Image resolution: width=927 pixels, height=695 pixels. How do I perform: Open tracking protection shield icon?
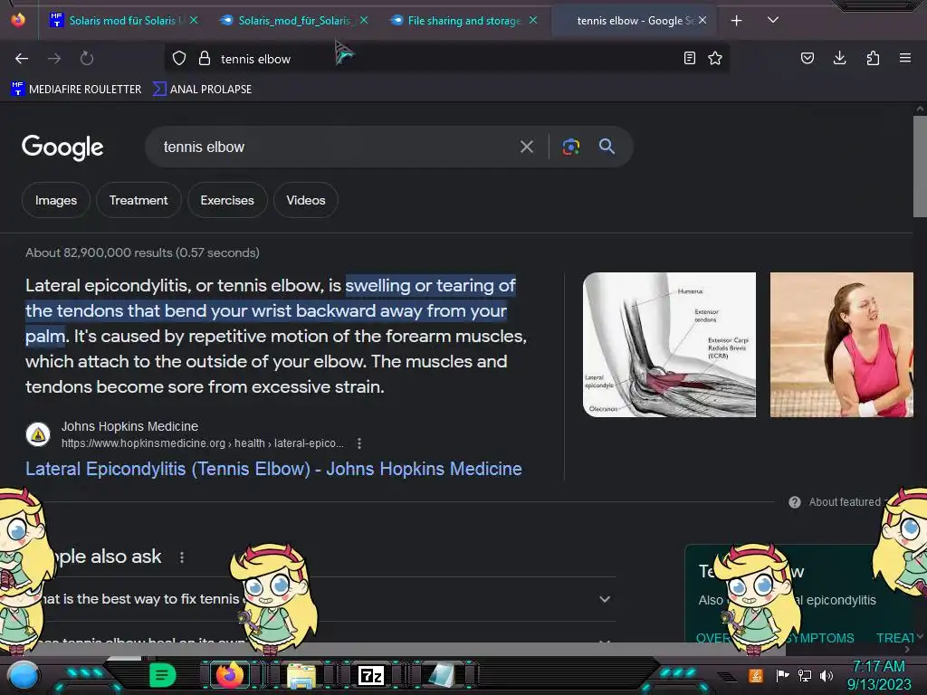coord(179,59)
